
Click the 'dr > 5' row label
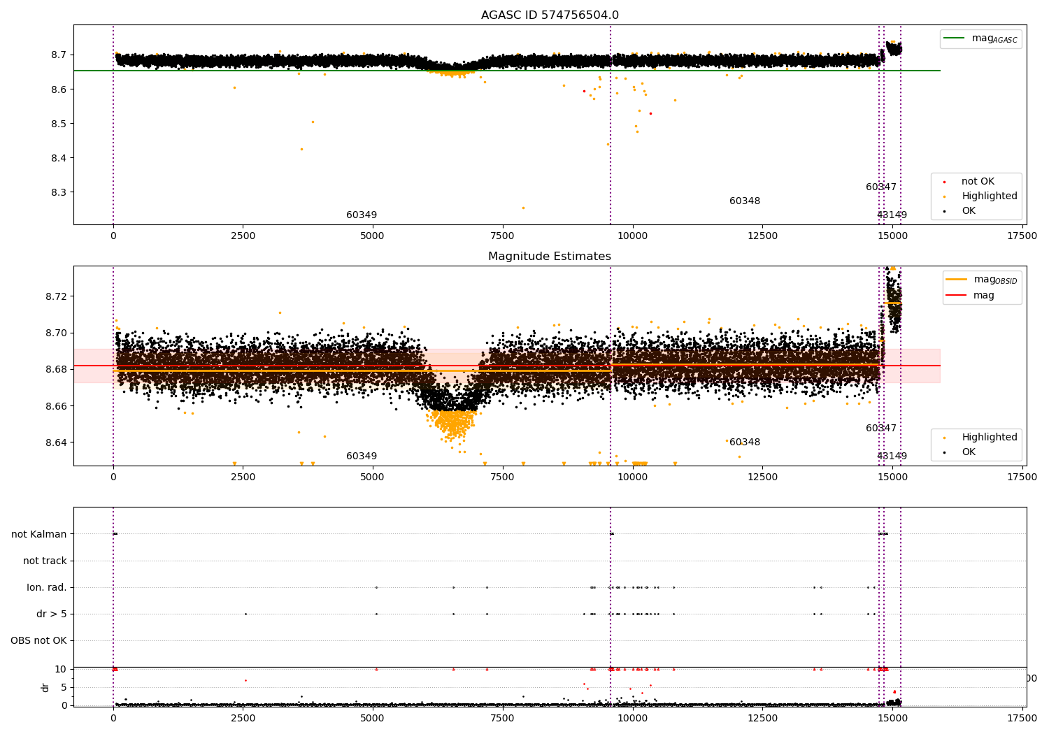(52, 614)
